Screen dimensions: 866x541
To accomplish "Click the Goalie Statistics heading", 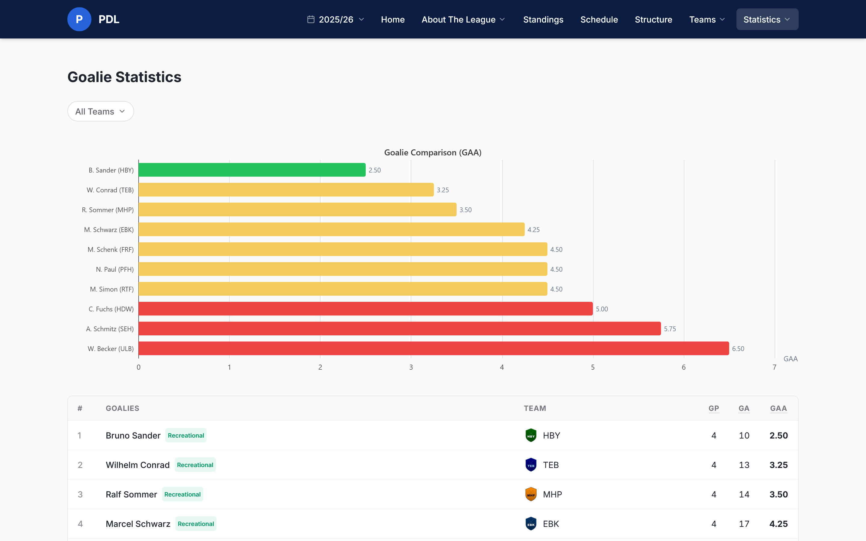I will coord(124,77).
